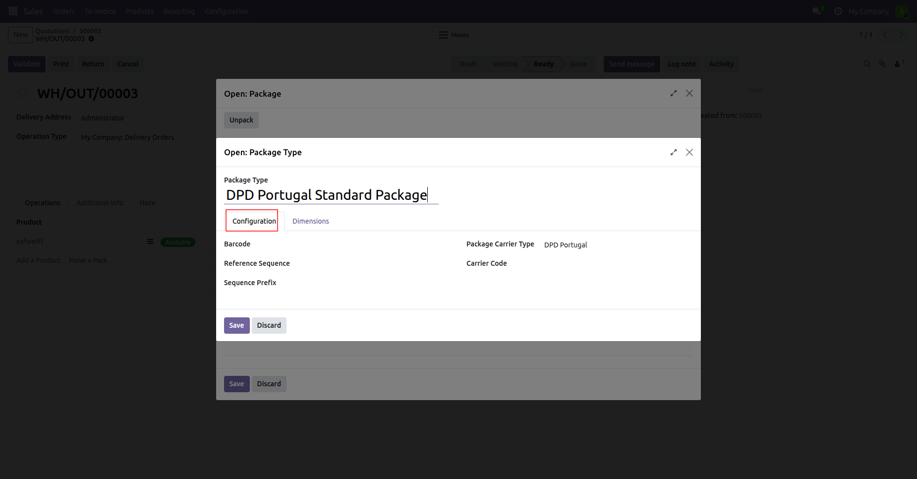Edit the Package Type name field
Screen dimensions: 917x479
tap(331, 195)
